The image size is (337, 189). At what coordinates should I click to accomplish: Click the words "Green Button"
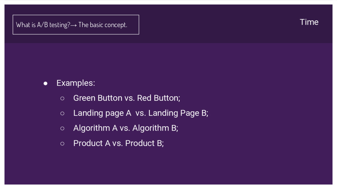(97, 98)
